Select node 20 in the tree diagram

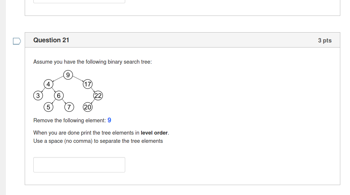click(x=88, y=107)
